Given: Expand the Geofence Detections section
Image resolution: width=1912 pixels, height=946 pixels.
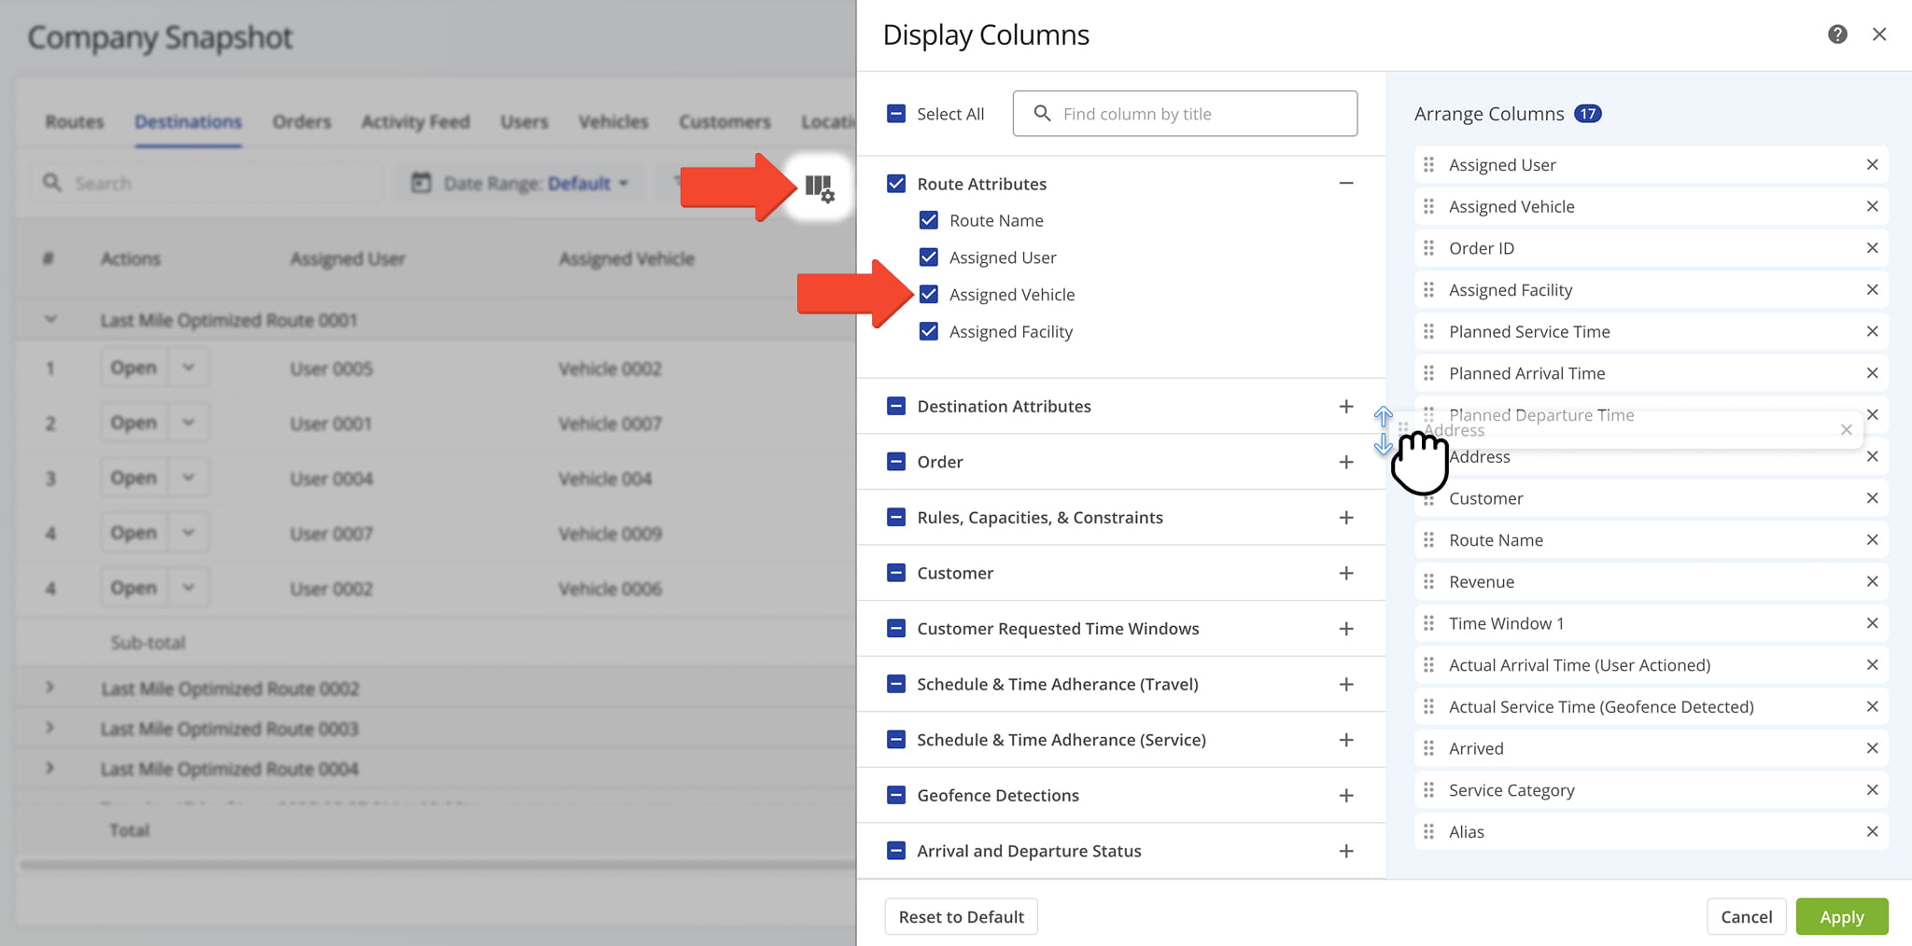Looking at the screenshot, I should point(1345,795).
